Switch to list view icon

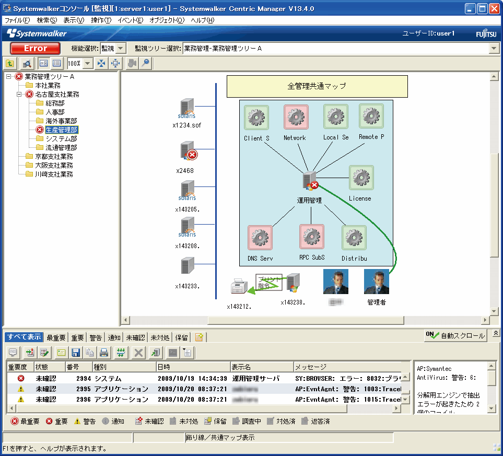[x=57, y=63]
